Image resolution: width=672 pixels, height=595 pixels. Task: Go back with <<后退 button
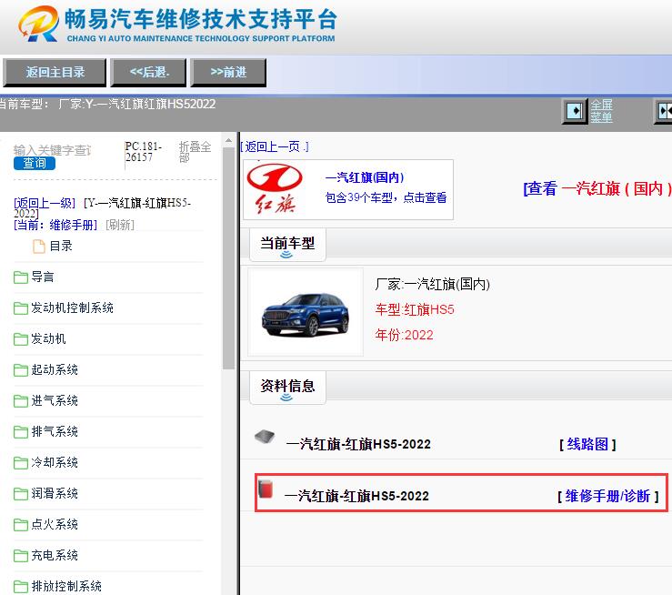(148, 73)
